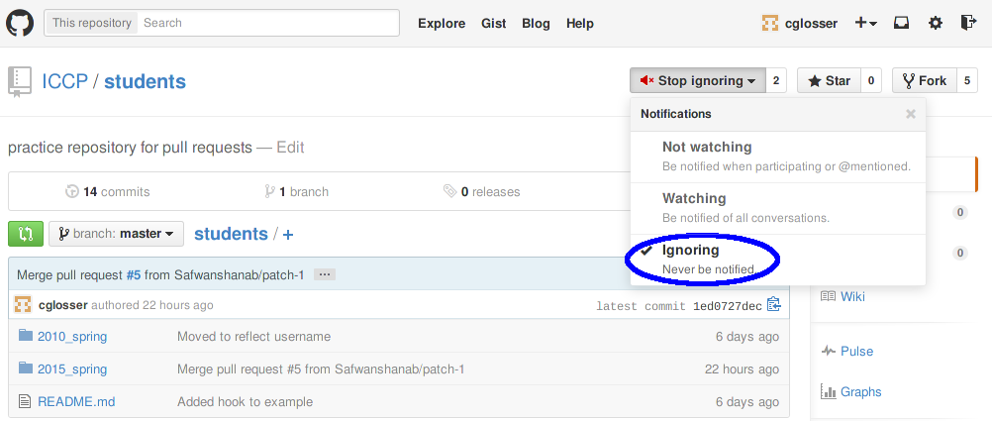
Task: Open the README.md file
Action: point(76,401)
